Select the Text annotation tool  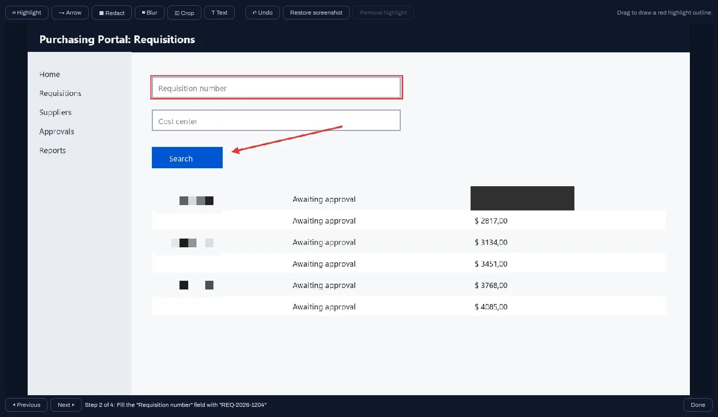(x=219, y=13)
